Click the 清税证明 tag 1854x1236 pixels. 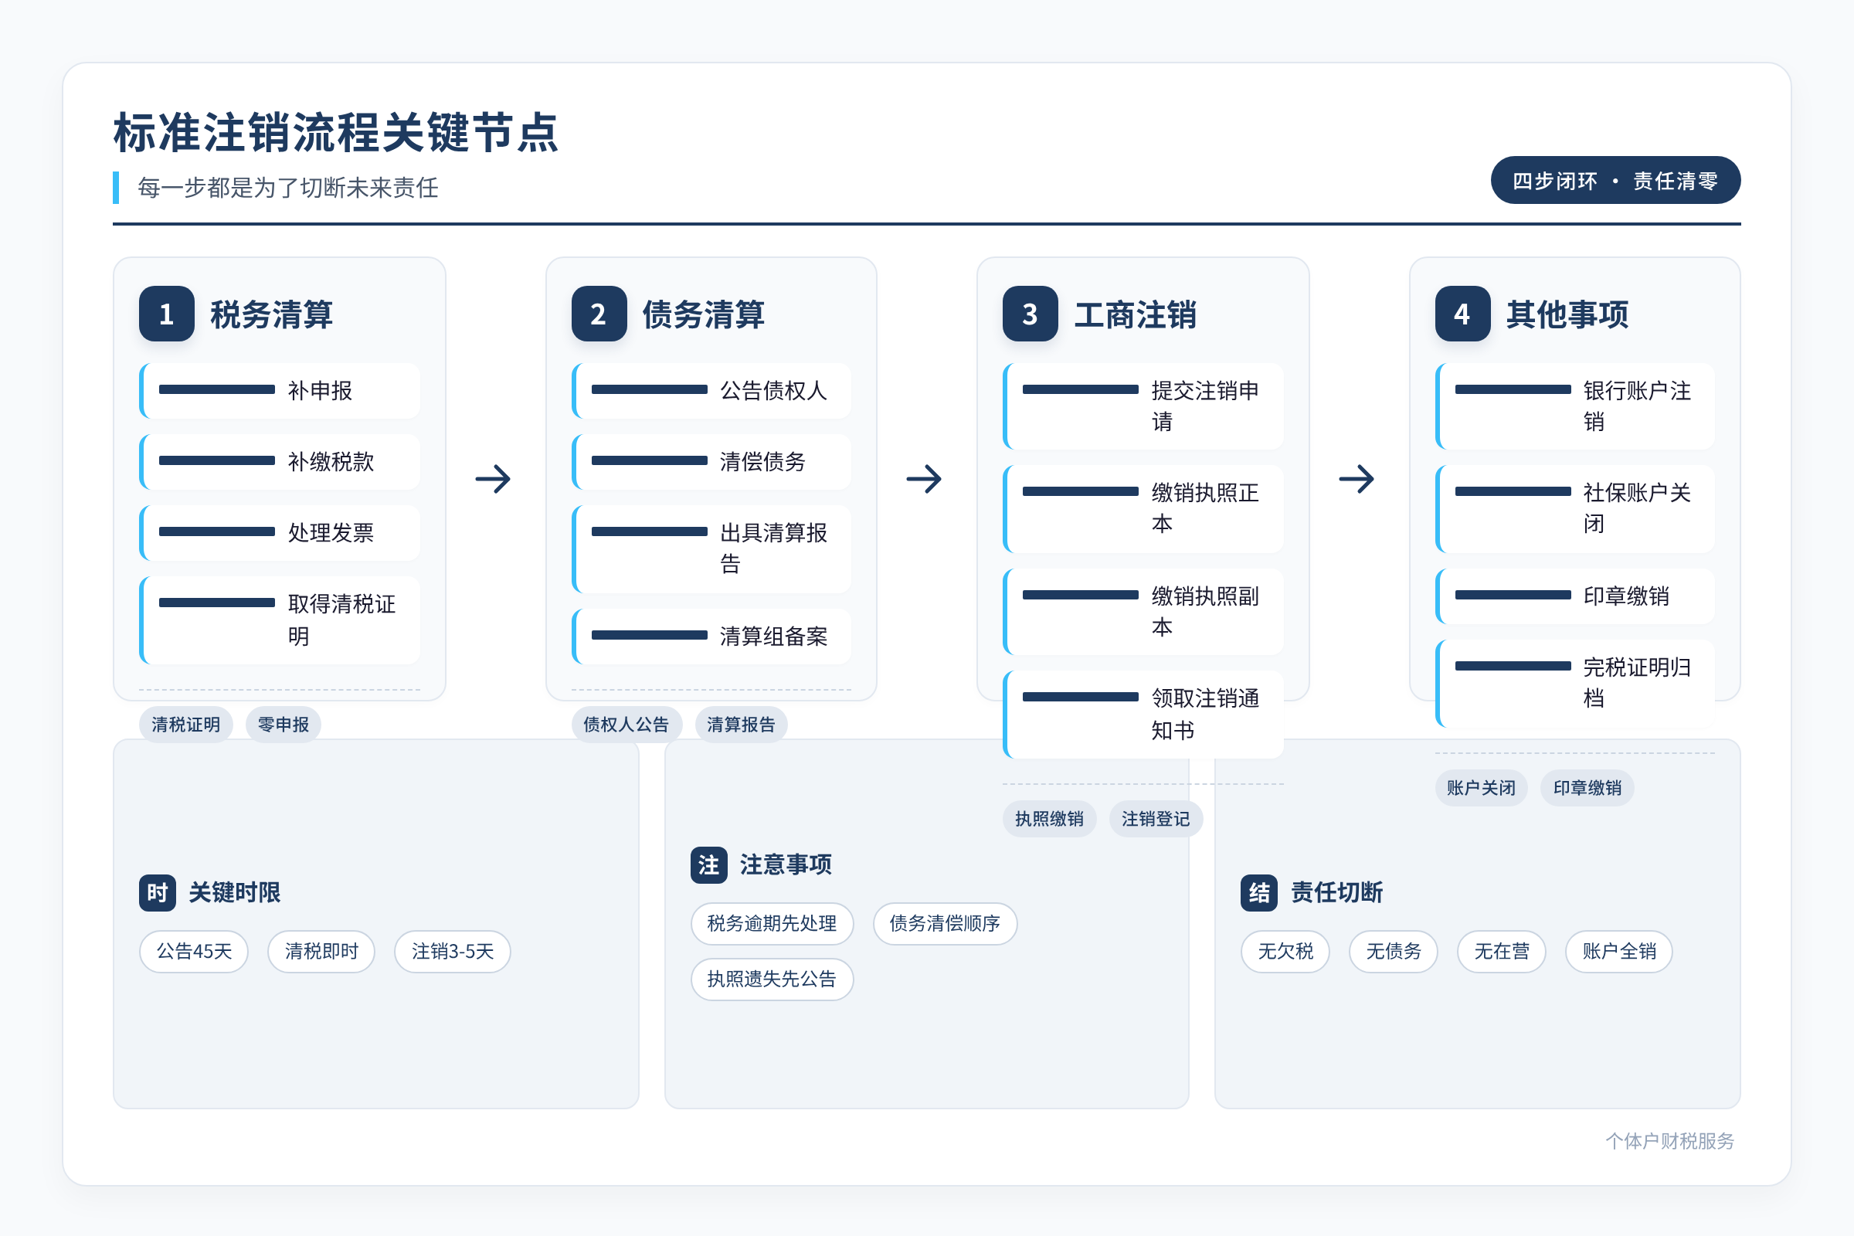186,725
